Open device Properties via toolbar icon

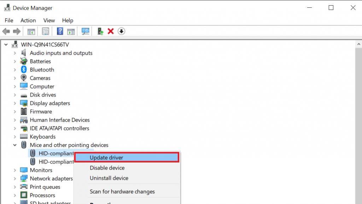click(x=45, y=31)
